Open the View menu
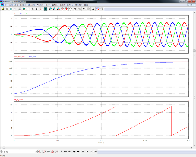This screenshot has height=157, width=196. pos(48,5)
